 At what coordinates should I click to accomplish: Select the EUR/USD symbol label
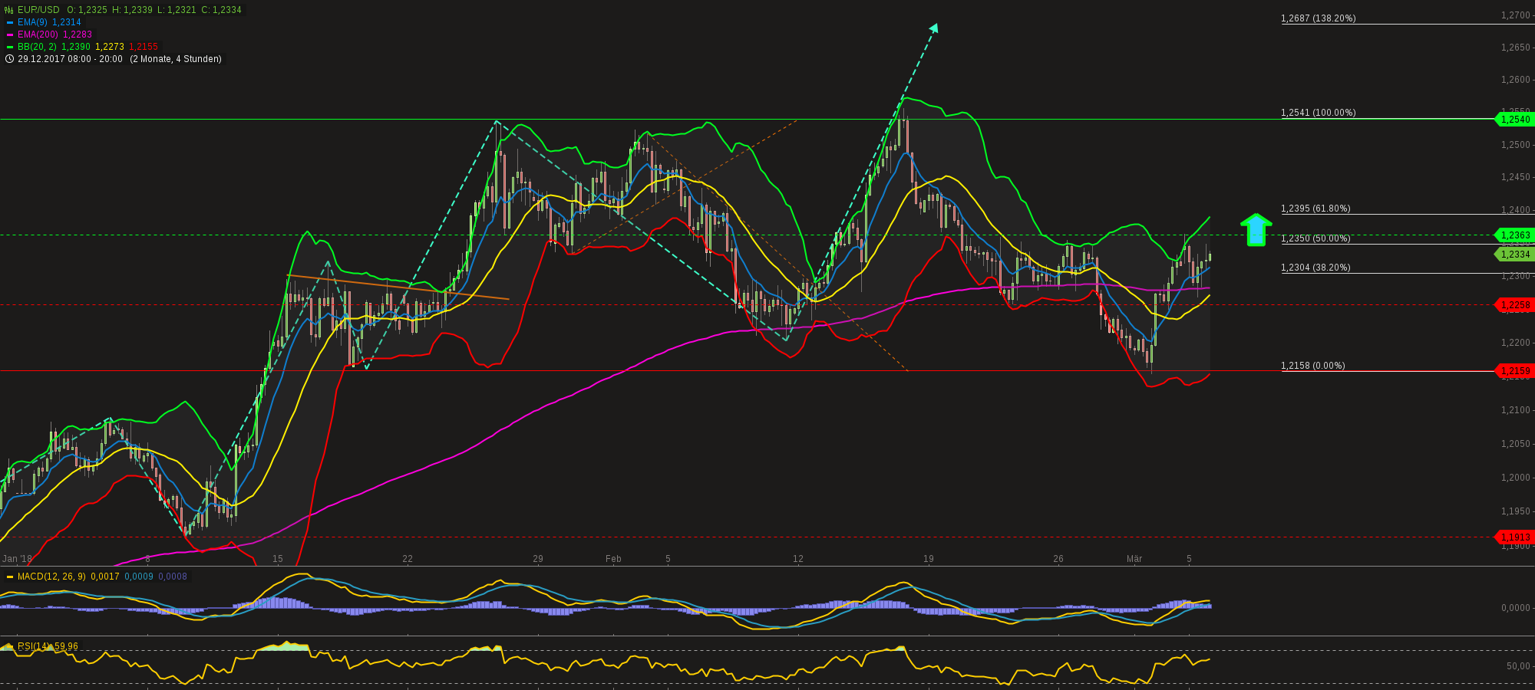[38, 10]
